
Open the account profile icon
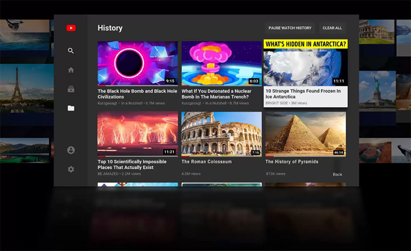pyautogui.click(x=71, y=150)
